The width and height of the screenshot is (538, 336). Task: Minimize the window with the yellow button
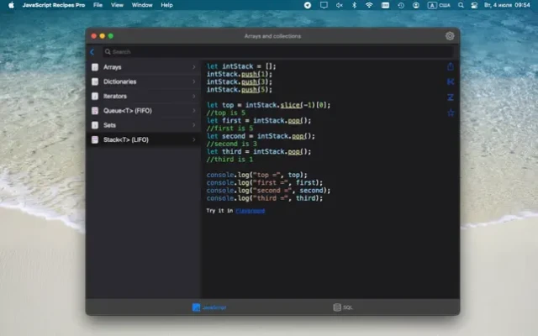click(103, 36)
